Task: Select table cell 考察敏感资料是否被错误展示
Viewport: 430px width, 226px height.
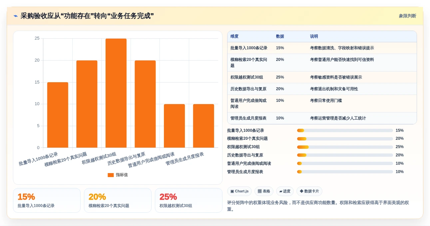Action: click(336, 77)
